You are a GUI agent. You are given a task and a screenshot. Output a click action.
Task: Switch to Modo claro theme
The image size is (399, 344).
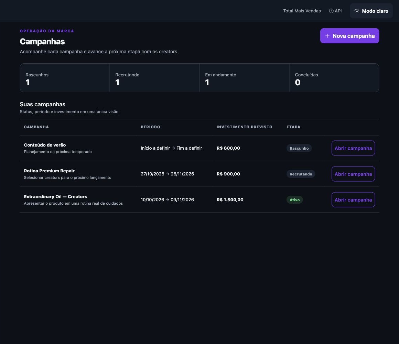[371, 11]
